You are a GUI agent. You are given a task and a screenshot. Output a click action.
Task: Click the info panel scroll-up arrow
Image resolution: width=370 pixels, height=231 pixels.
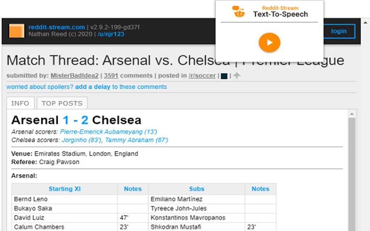[351, 114]
